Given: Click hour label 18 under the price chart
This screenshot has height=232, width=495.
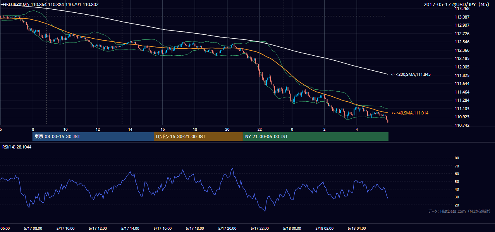Looking at the screenshot, I should (195, 129).
